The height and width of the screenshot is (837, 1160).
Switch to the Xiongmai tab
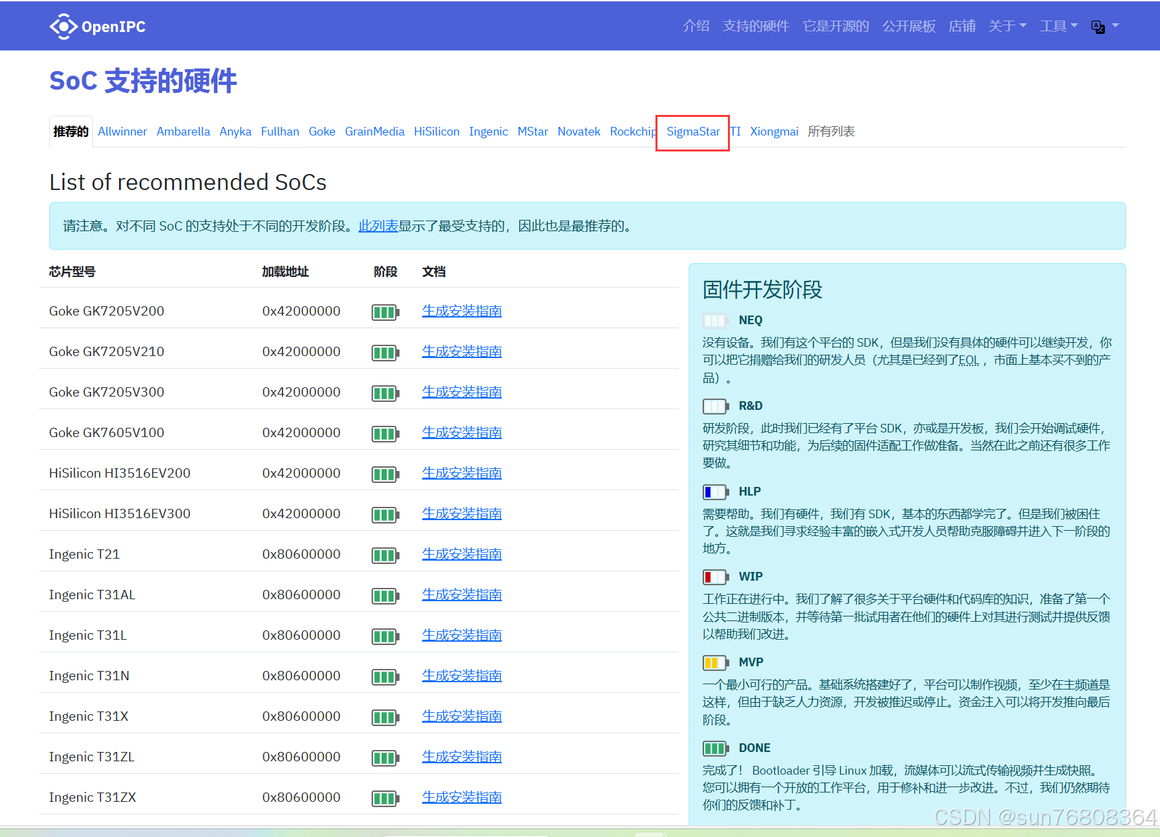774,132
